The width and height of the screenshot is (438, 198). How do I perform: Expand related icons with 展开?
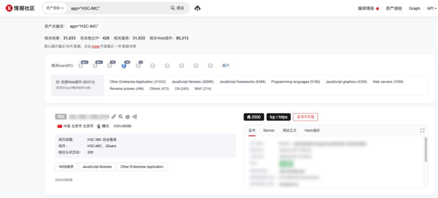(226, 66)
